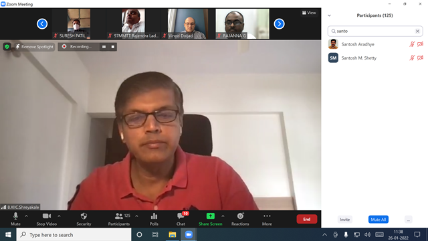Click the Mute All button
Image resolution: width=428 pixels, height=241 pixels.
coord(379,220)
